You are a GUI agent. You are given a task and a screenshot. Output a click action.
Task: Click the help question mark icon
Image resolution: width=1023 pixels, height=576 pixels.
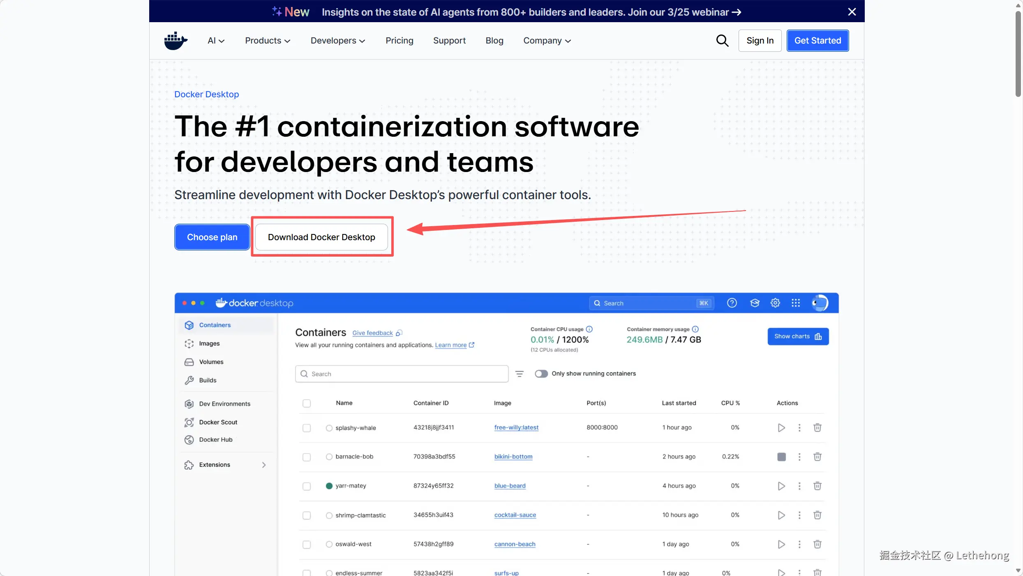coord(732,303)
